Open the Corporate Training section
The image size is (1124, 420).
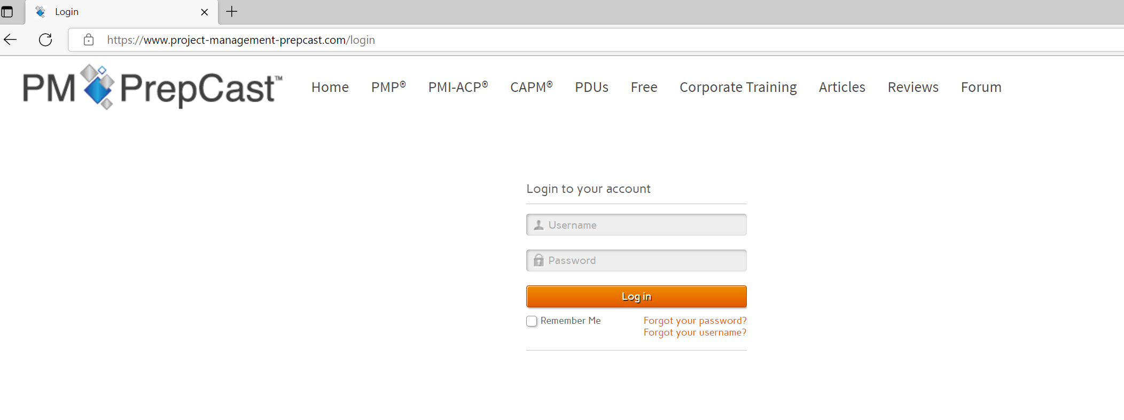(738, 87)
